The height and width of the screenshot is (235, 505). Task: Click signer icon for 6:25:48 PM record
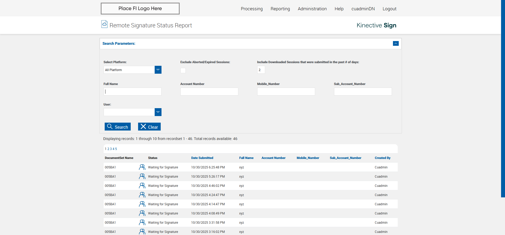tap(142, 167)
